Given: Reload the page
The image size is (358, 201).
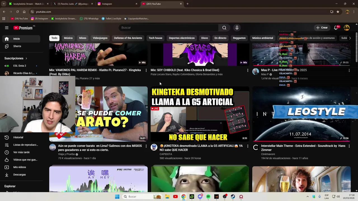Looking at the screenshot, I should [17, 12].
